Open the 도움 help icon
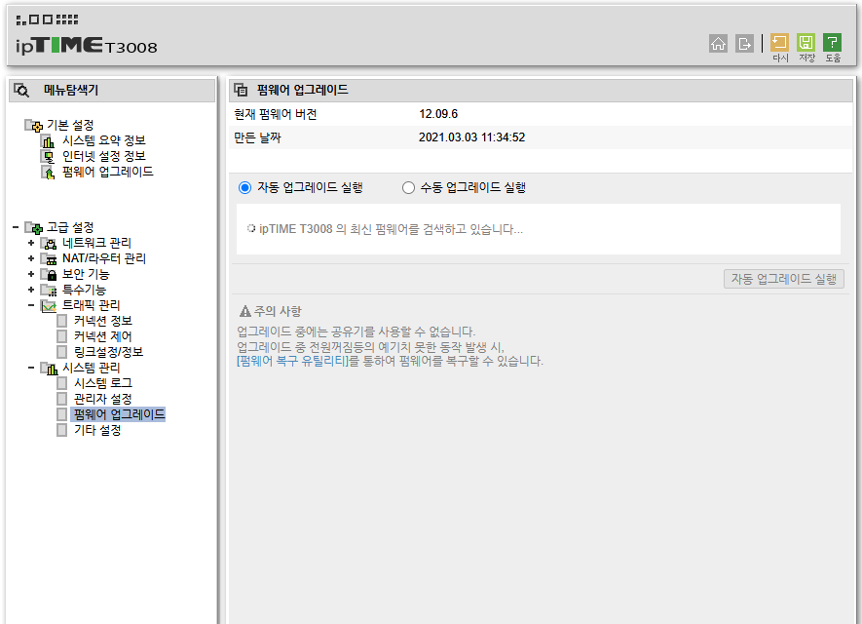The image size is (862, 624). 833,42
